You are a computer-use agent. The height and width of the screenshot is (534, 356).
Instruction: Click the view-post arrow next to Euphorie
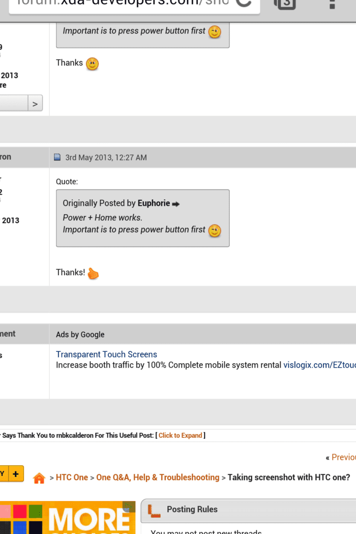click(x=176, y=204)
